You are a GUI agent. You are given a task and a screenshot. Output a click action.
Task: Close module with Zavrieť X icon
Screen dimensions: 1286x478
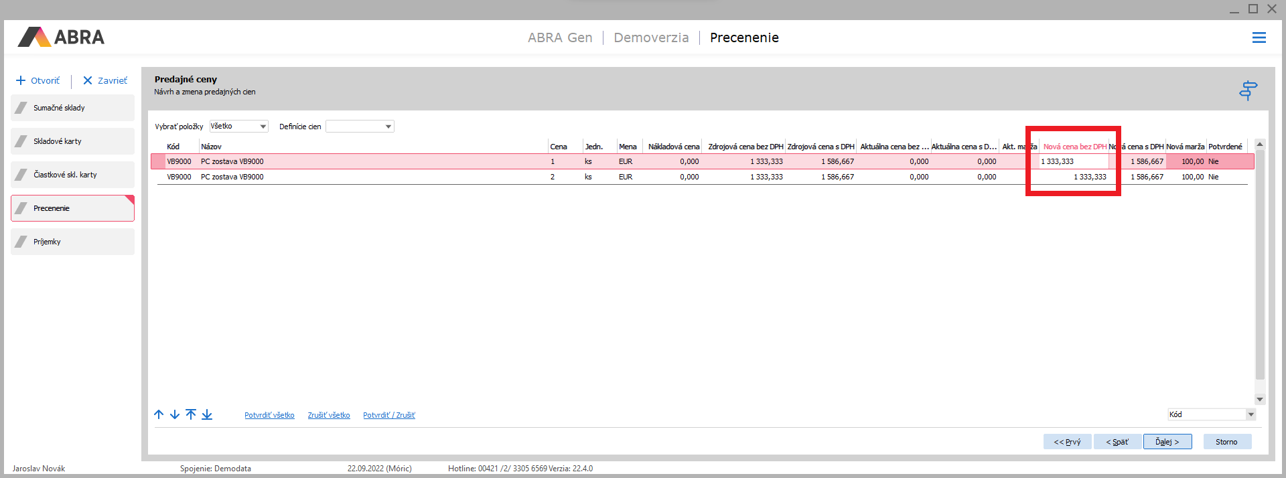(88, 80)
